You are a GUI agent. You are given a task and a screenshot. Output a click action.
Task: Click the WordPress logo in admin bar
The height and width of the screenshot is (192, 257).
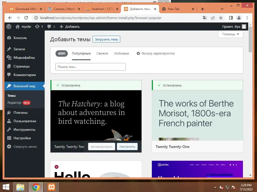(9, 26)
